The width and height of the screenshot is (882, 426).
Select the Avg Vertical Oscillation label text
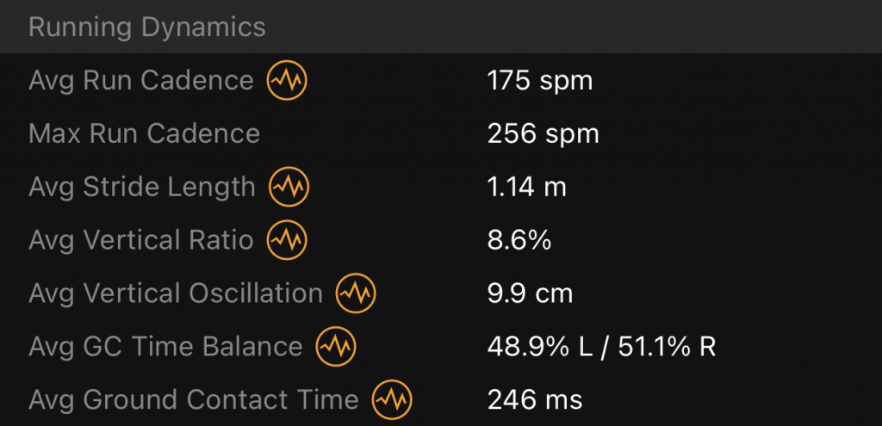pos(176,293)
